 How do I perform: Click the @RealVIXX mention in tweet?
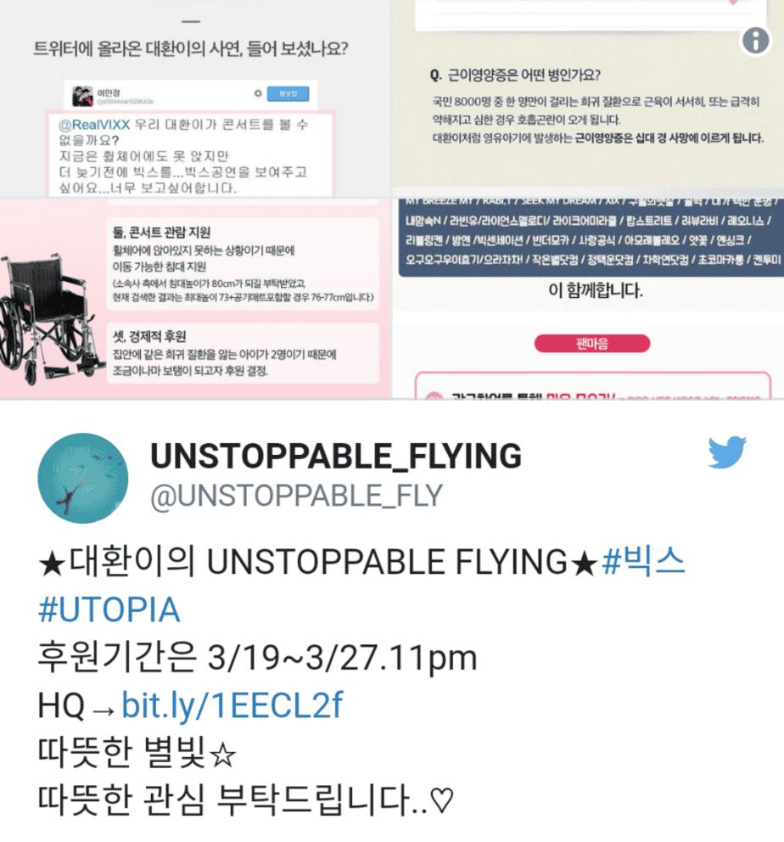(94, 125)
